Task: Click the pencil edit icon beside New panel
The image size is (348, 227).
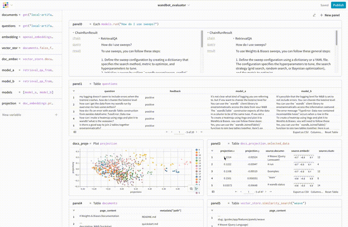Action: pos(314,15)
